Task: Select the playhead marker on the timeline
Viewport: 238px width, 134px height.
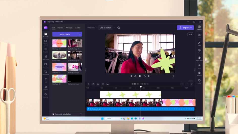Action: [x=141, y=87]
